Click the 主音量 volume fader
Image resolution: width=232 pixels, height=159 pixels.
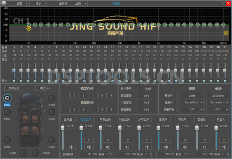point(63,137)
